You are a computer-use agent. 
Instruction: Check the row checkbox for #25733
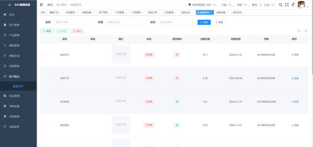click(x=45, y=78)
